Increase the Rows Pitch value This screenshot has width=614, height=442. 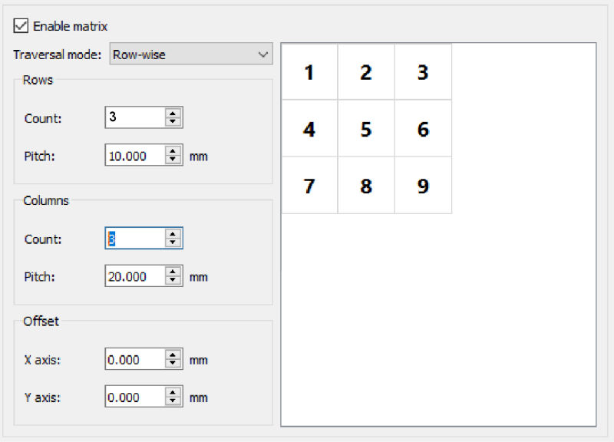173,150
